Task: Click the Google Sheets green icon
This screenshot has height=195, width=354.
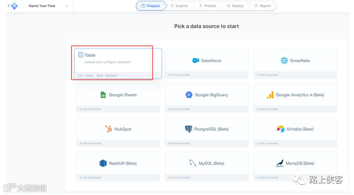Action: pos(103,95)
